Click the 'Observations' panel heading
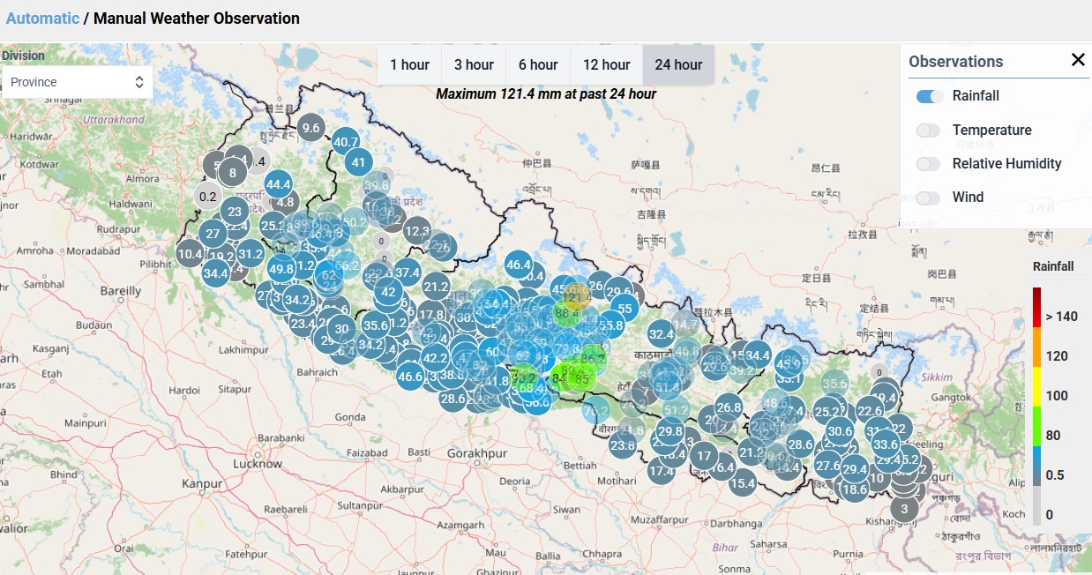Viewport: 1092px width, 575px height. pyautogui.click(x=956, y=62)
